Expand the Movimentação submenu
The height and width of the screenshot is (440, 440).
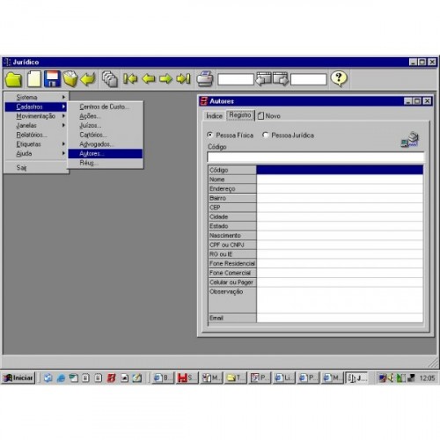click(36, 116)
